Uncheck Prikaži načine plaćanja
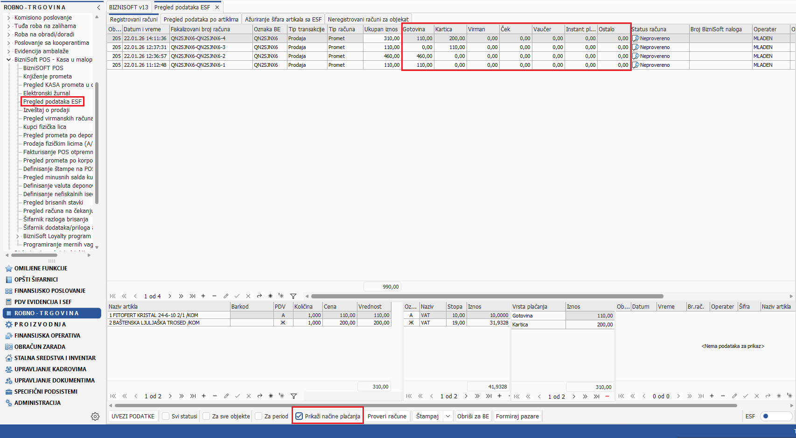This screenshot has height=438, width=796. [299, 416]
